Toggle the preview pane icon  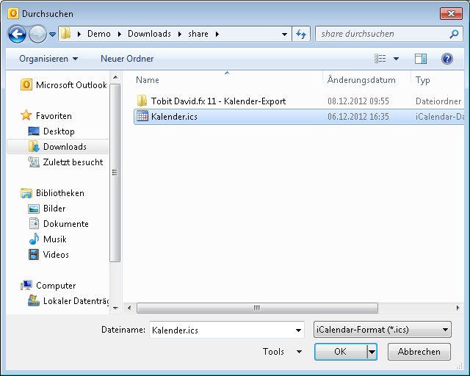click(x=421, y=59)
